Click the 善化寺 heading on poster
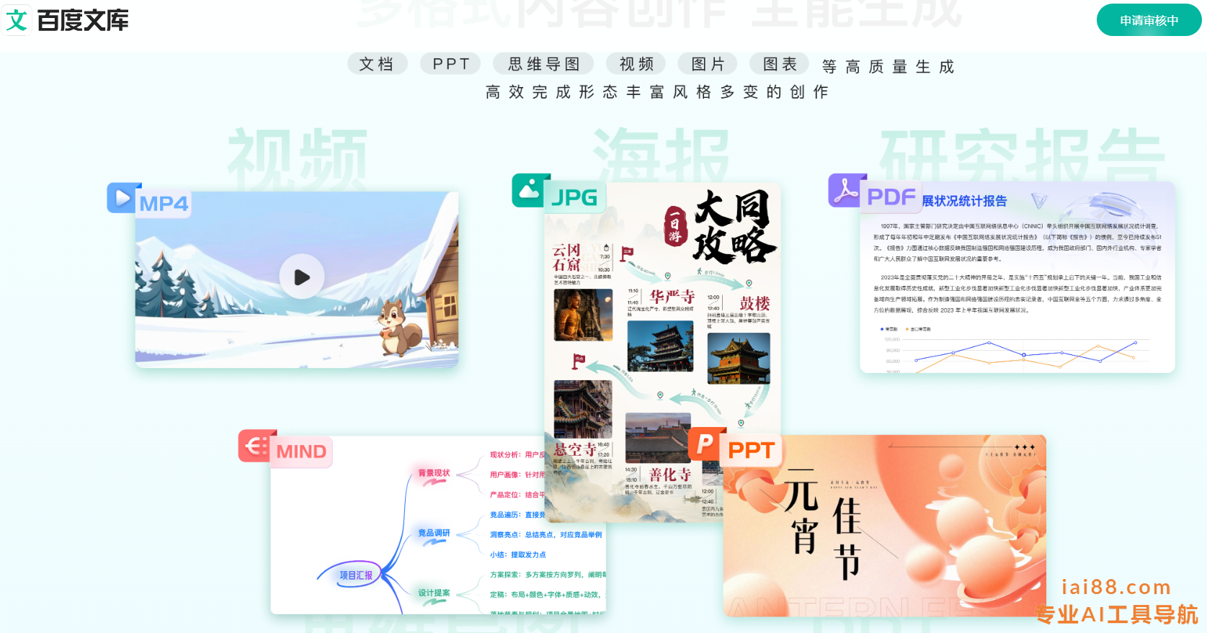The height and width of the screenshot is (633, 1207). pyautogui.click(x=669, y=475)
